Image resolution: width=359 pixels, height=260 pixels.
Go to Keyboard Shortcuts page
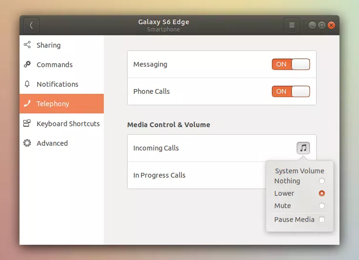(61, 123)
